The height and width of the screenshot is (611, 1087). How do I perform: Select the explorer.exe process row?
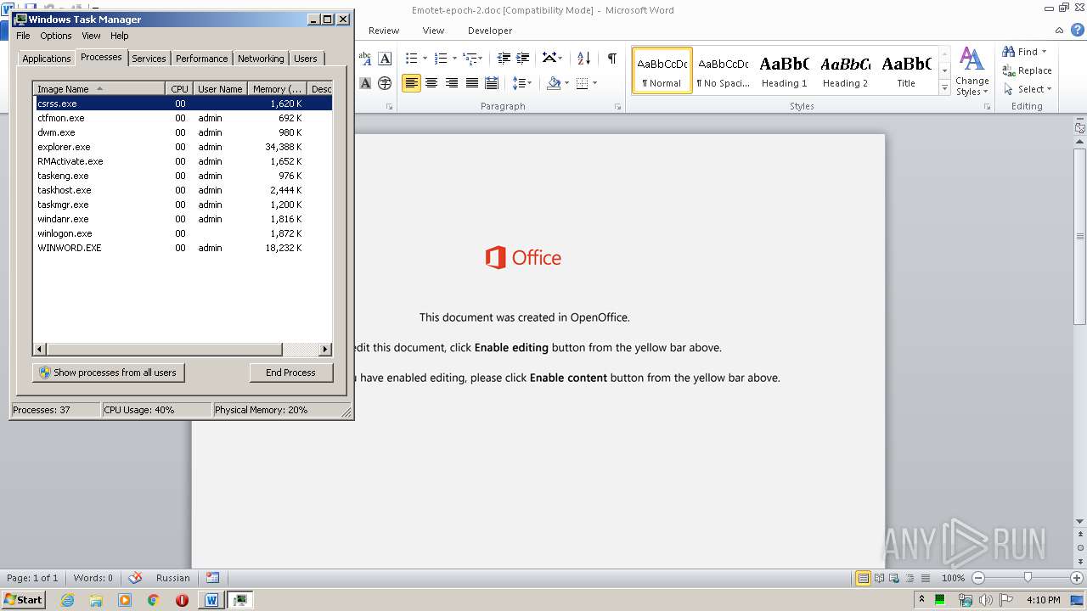(x=183, y=147)
